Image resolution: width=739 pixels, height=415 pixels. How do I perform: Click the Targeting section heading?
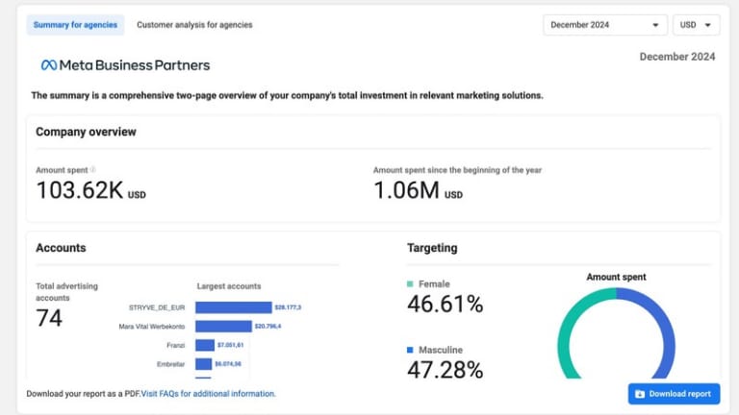432,248
